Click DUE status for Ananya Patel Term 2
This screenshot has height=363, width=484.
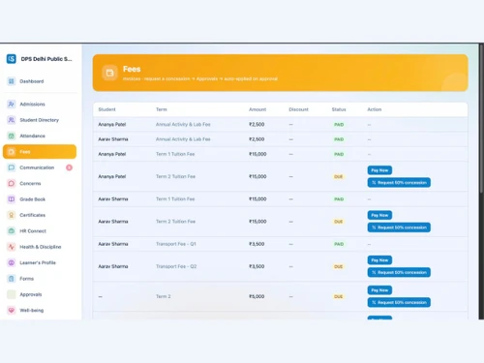(x=339, y=176)
